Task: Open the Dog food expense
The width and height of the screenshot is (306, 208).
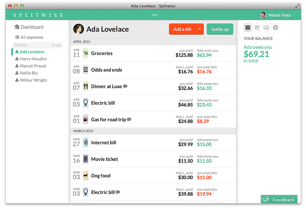Action: pos(153,176)
